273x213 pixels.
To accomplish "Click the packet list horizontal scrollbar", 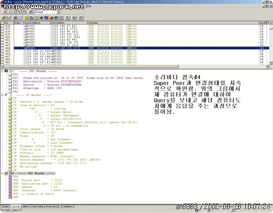I will 135,66.
